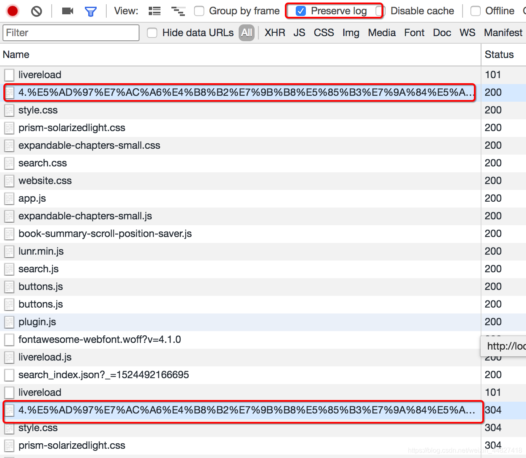This screenshot has width=526, height=458.
Task: Click file icon of plugin.js
Action: pyautogui.click(x=9, y=322)
